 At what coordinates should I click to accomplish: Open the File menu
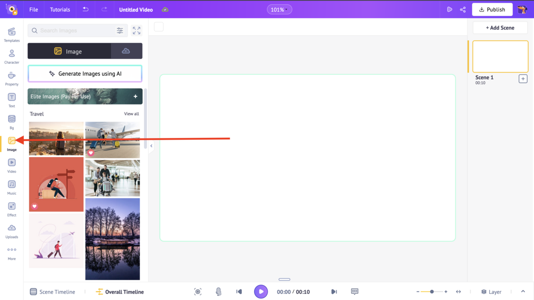click(x=33, y=9)
